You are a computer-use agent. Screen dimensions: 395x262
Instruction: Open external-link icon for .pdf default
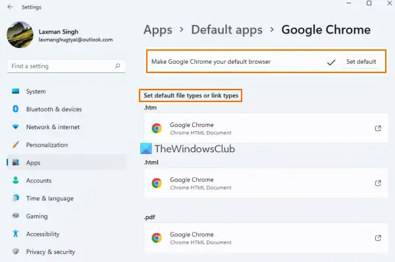378,238
